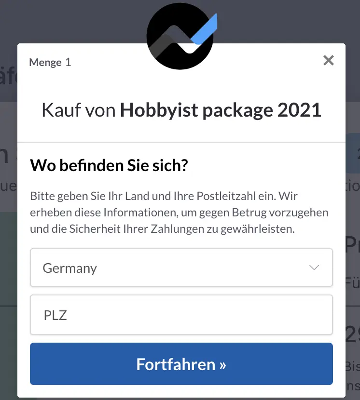Click the 'Kauf von' title text
This screenshot has width=360, height=400.
(79, 110)
